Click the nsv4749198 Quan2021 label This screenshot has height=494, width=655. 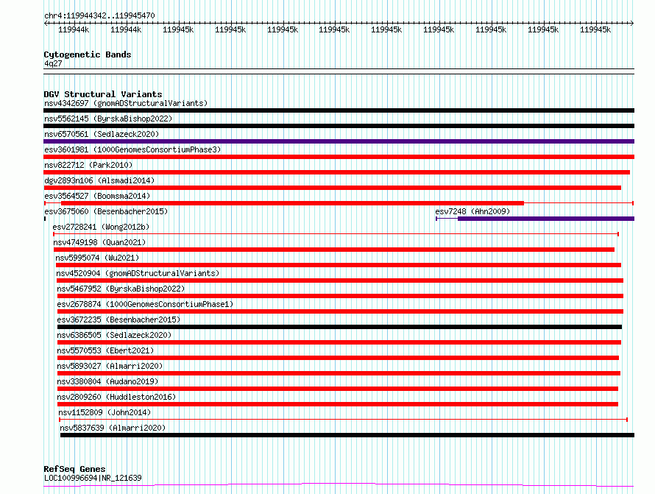99,242
